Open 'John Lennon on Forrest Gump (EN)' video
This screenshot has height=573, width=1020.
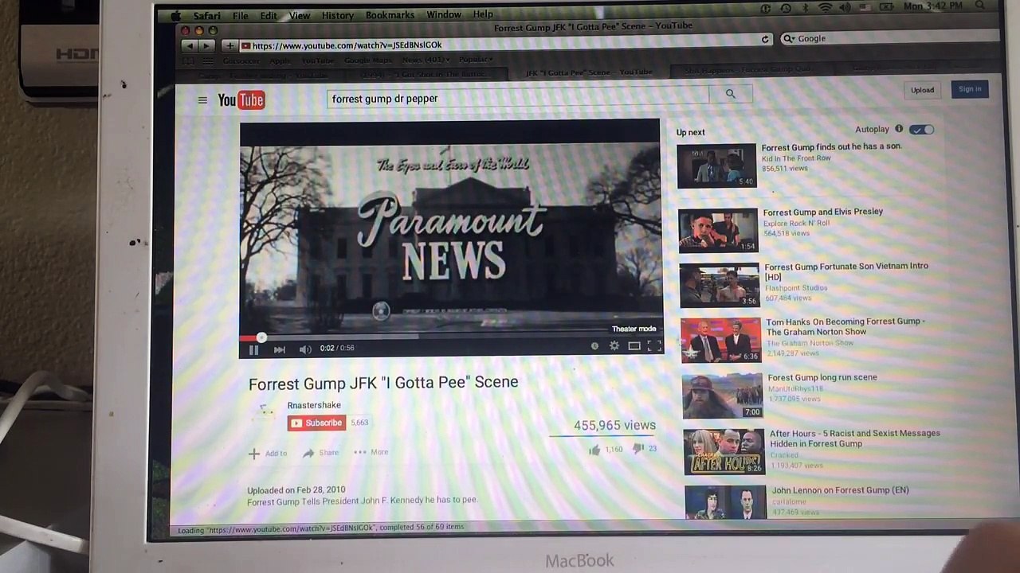tap(840, 490)
